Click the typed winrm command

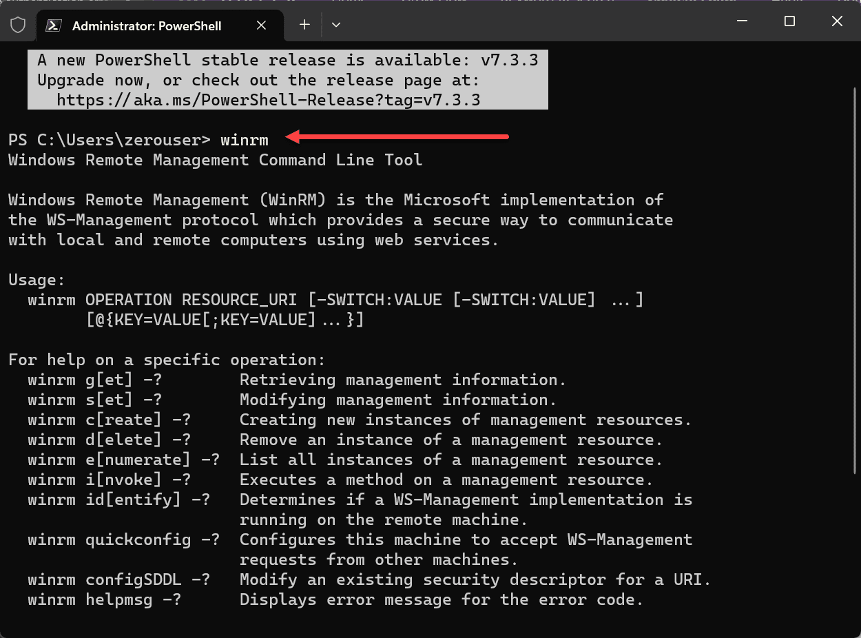coord(244,140)
